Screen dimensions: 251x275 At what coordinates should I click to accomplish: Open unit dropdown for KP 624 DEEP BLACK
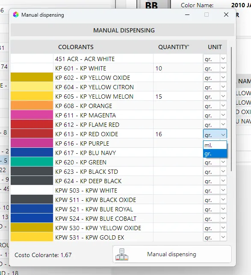click(223, 181)
